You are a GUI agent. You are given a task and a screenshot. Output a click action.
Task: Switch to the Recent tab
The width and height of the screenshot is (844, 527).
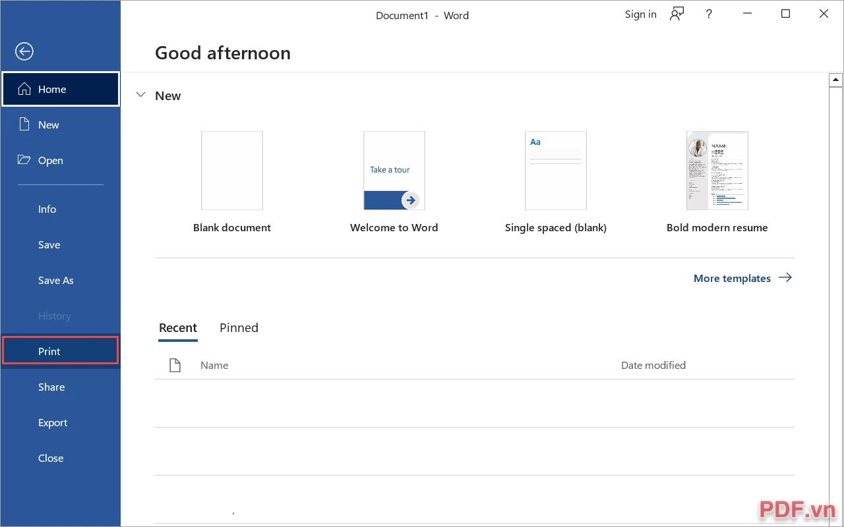click(178, 328)
